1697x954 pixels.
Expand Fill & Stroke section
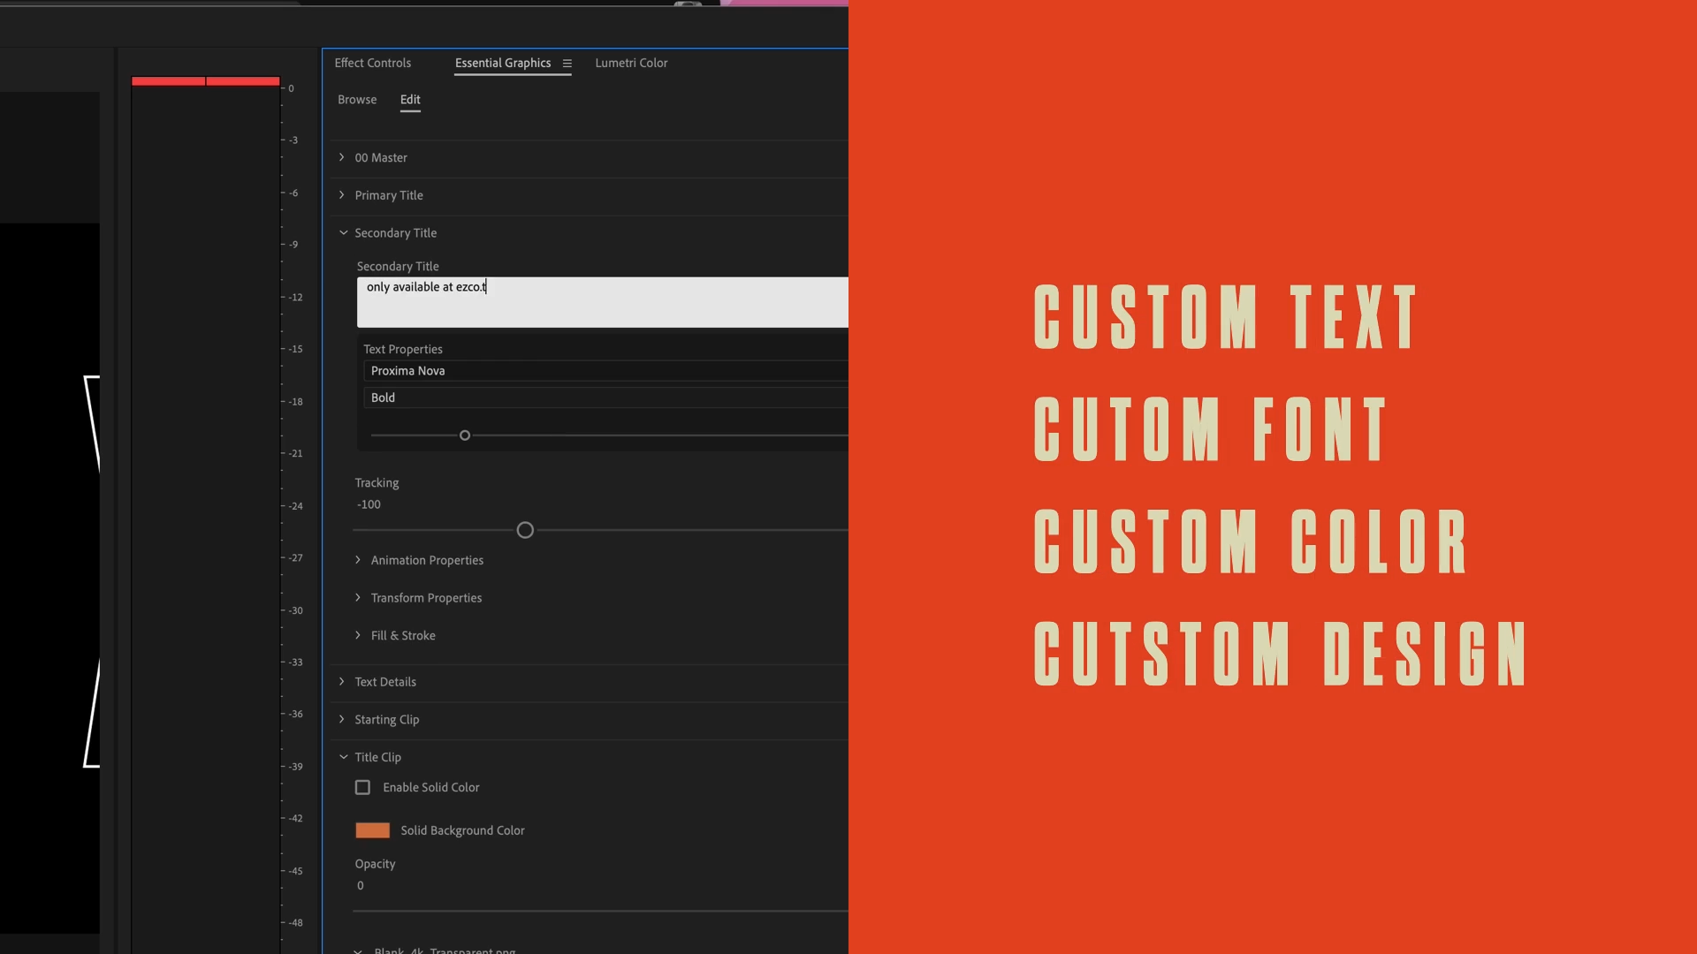[x=358, y=635]
